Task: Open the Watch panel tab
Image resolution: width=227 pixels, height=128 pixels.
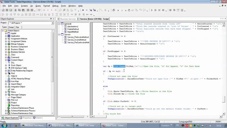Action: click(38, 118)
